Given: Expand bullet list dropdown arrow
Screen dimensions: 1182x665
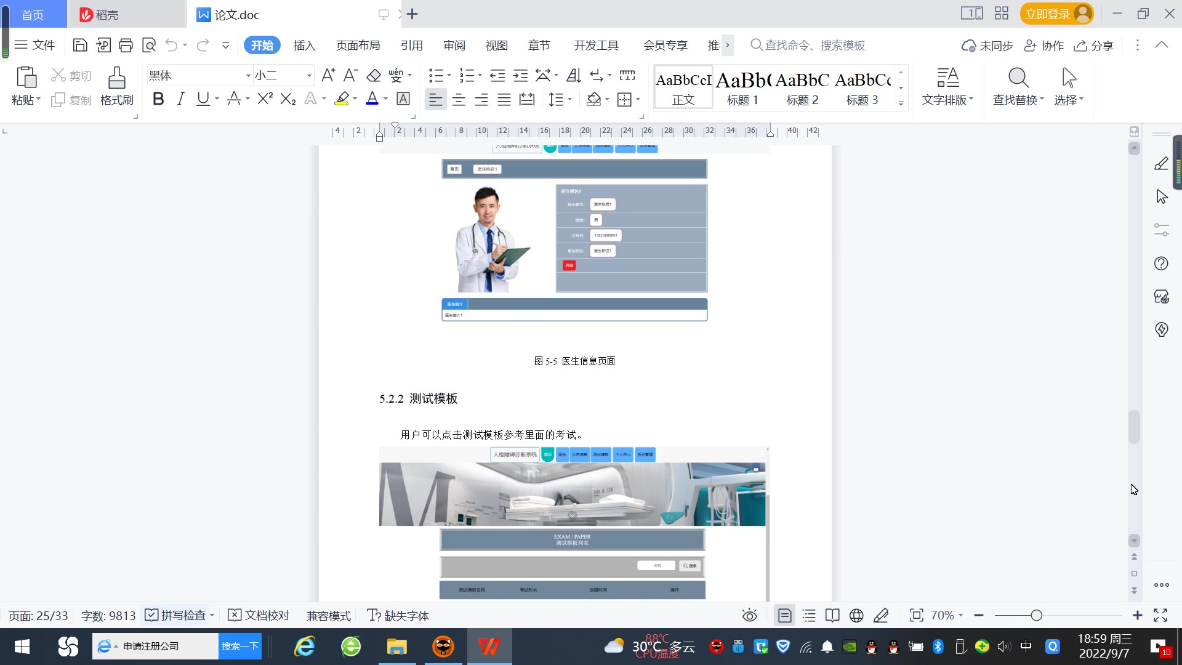Looking at the screenshot, I should click(x=449, y=76).
